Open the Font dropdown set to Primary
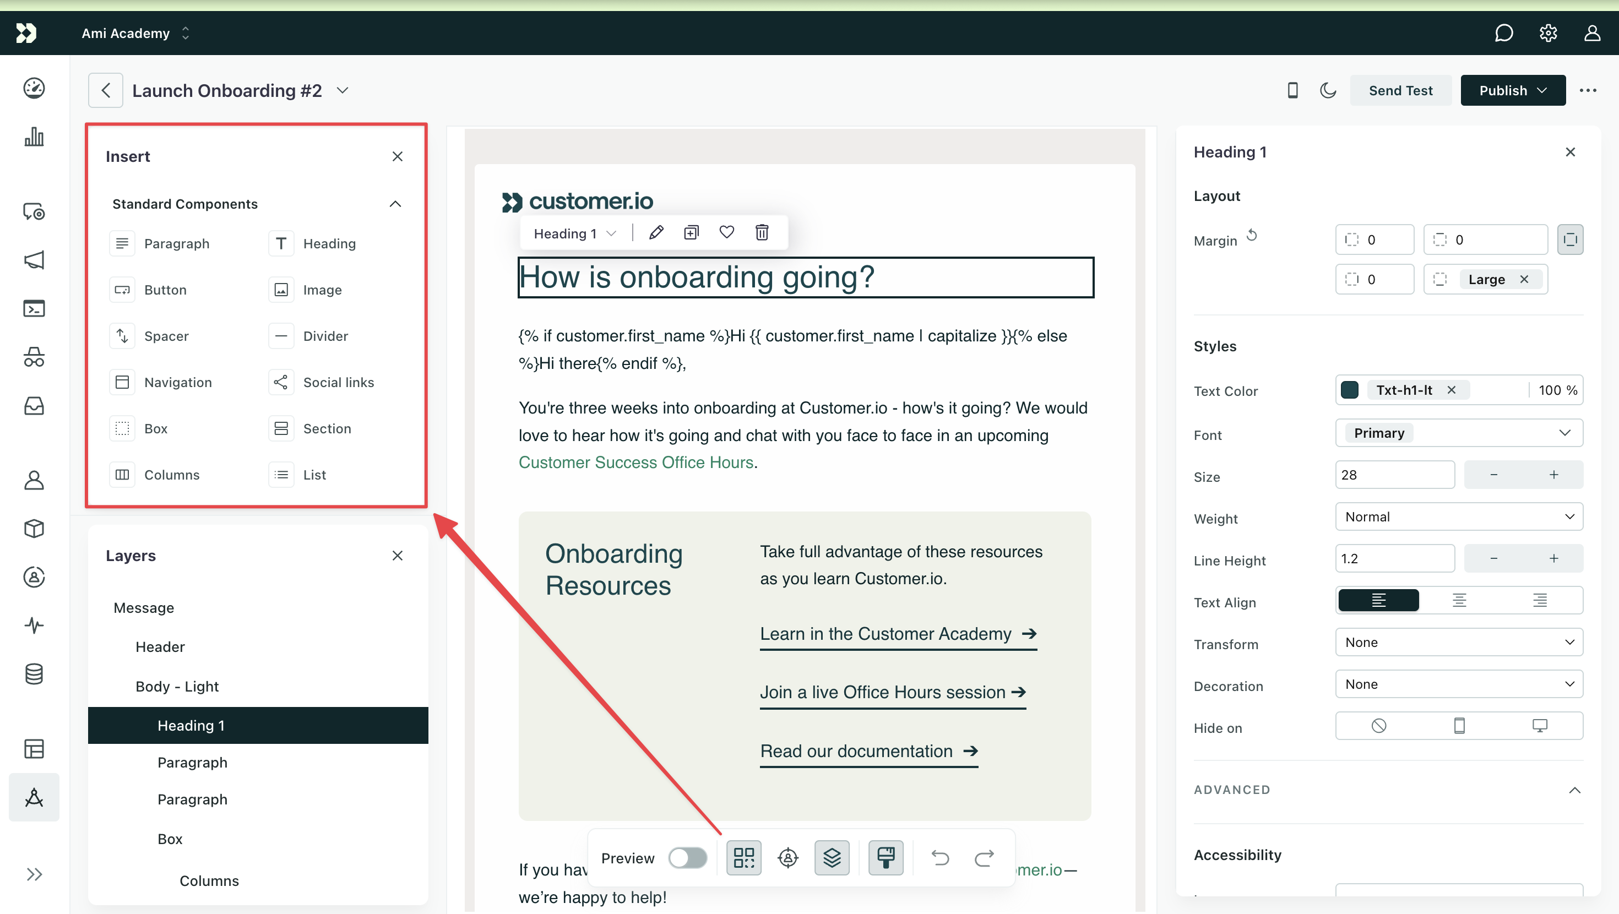This screenshot has width=1619, height=914. click(x=1459, y=432)
